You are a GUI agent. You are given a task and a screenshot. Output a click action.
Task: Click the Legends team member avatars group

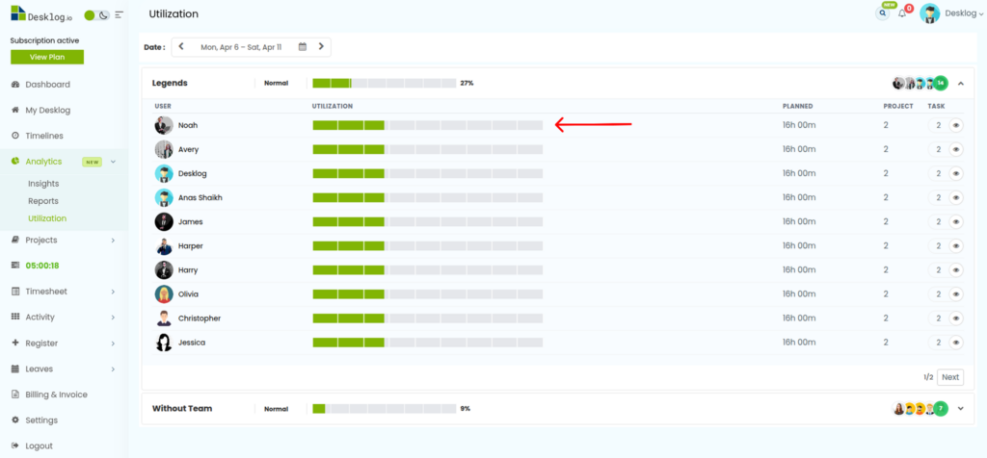pyautogui.click(x=920, y=84)
